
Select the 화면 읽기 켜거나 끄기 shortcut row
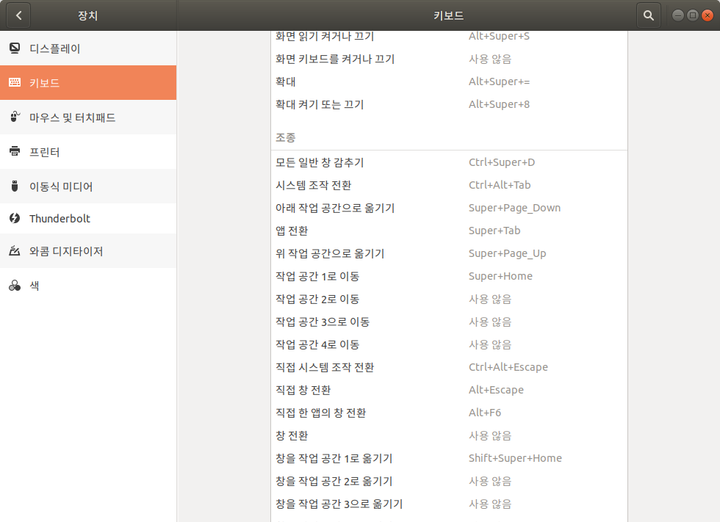[x=449, y=36]
